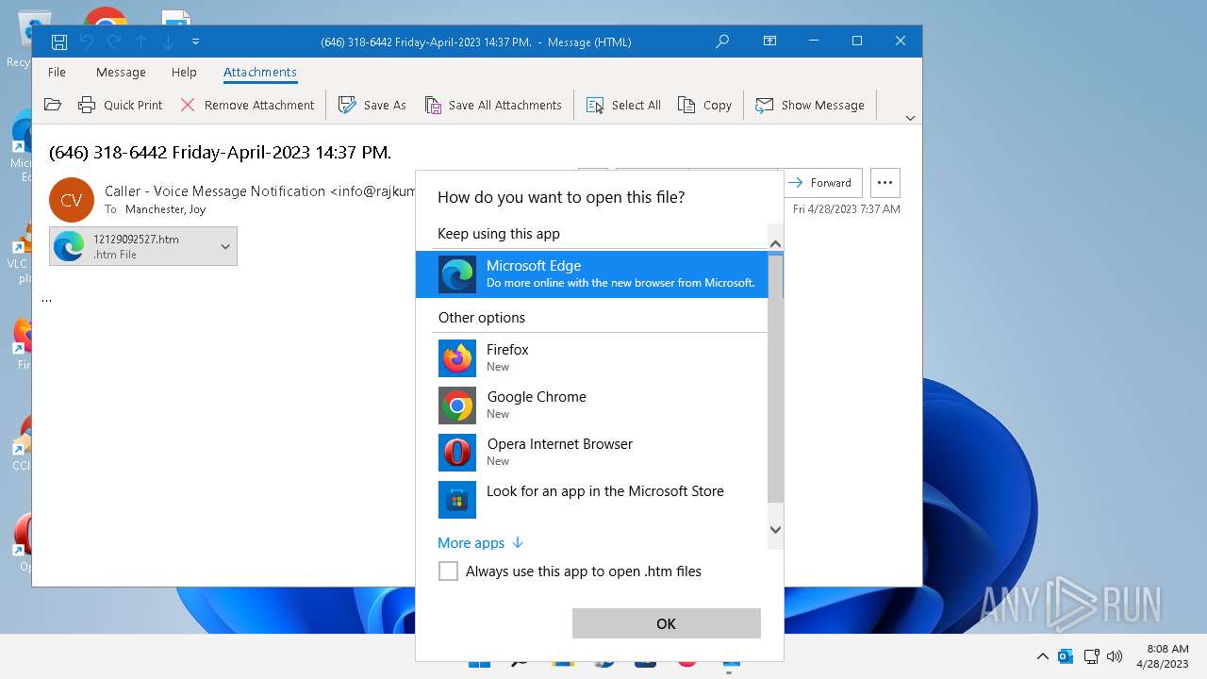Screen dimensions: 1207x679
Task: Click the app list scrollbar thumb
Action: coord(775,377)
